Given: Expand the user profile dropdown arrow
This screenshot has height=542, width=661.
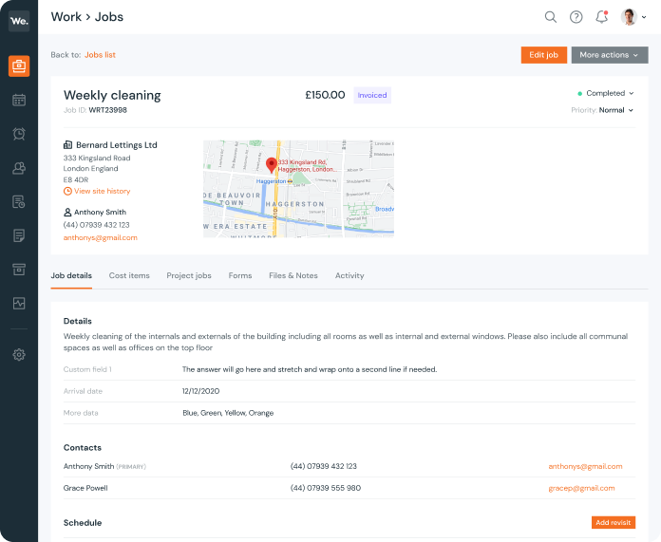Looking at the screenshot, I should point(644,17).
